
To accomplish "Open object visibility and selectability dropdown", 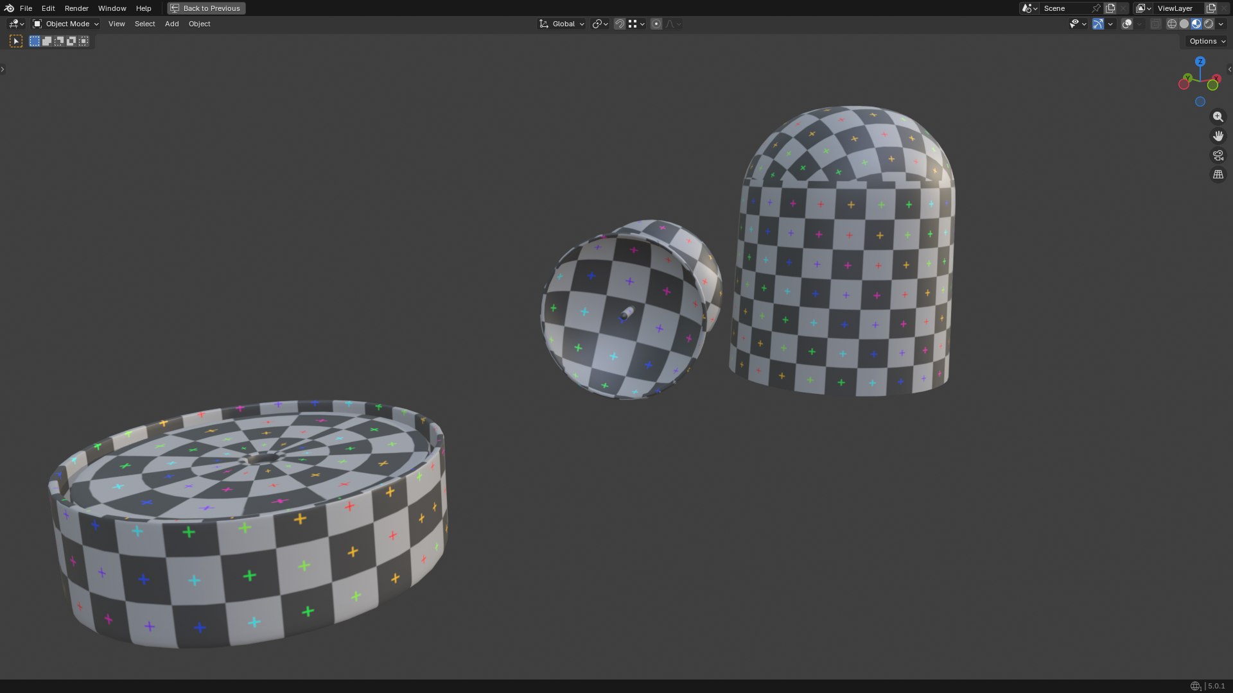I will [1078, 24].
